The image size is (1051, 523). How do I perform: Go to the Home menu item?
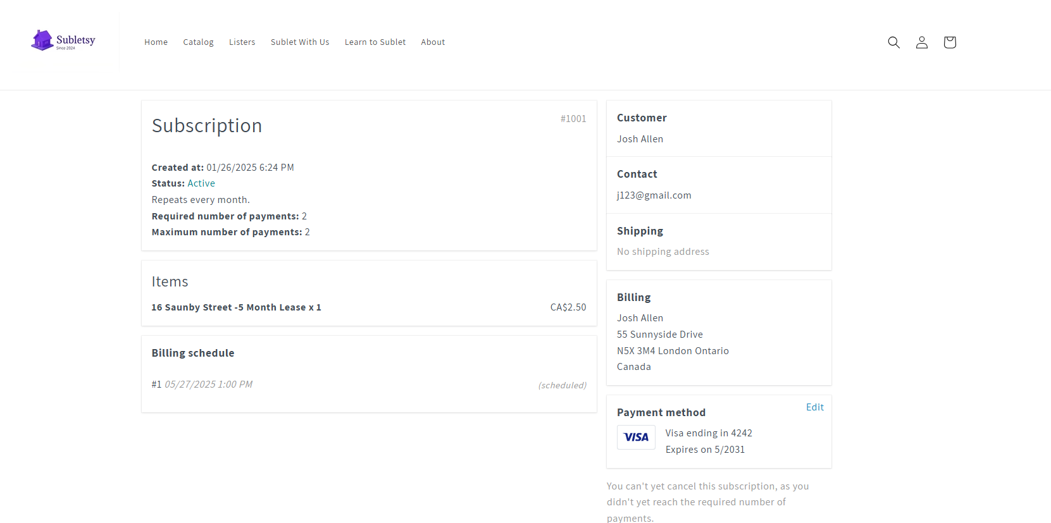point(156,42)
